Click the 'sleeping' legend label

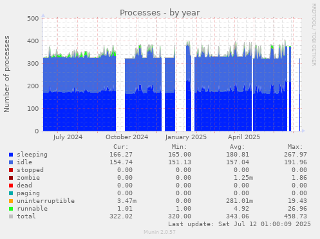32,155
